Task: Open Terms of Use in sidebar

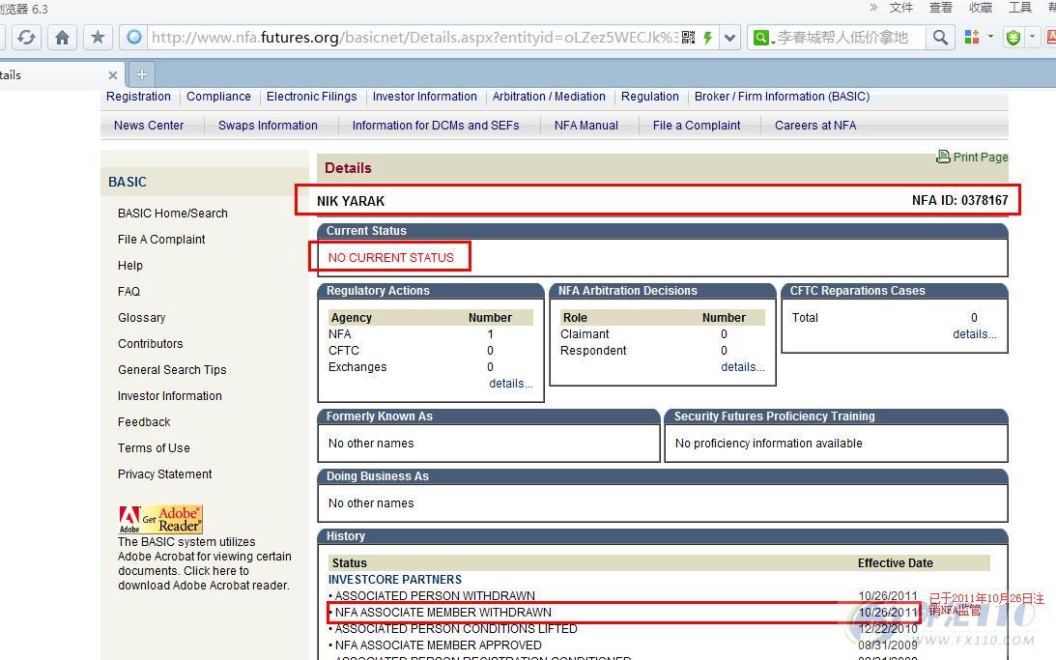Action: (x=154, y=447)
